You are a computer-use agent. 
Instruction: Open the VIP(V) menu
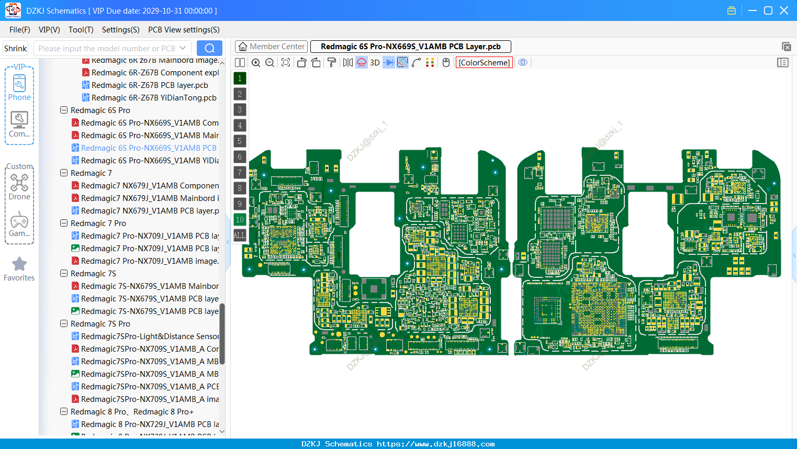[49, 30]
